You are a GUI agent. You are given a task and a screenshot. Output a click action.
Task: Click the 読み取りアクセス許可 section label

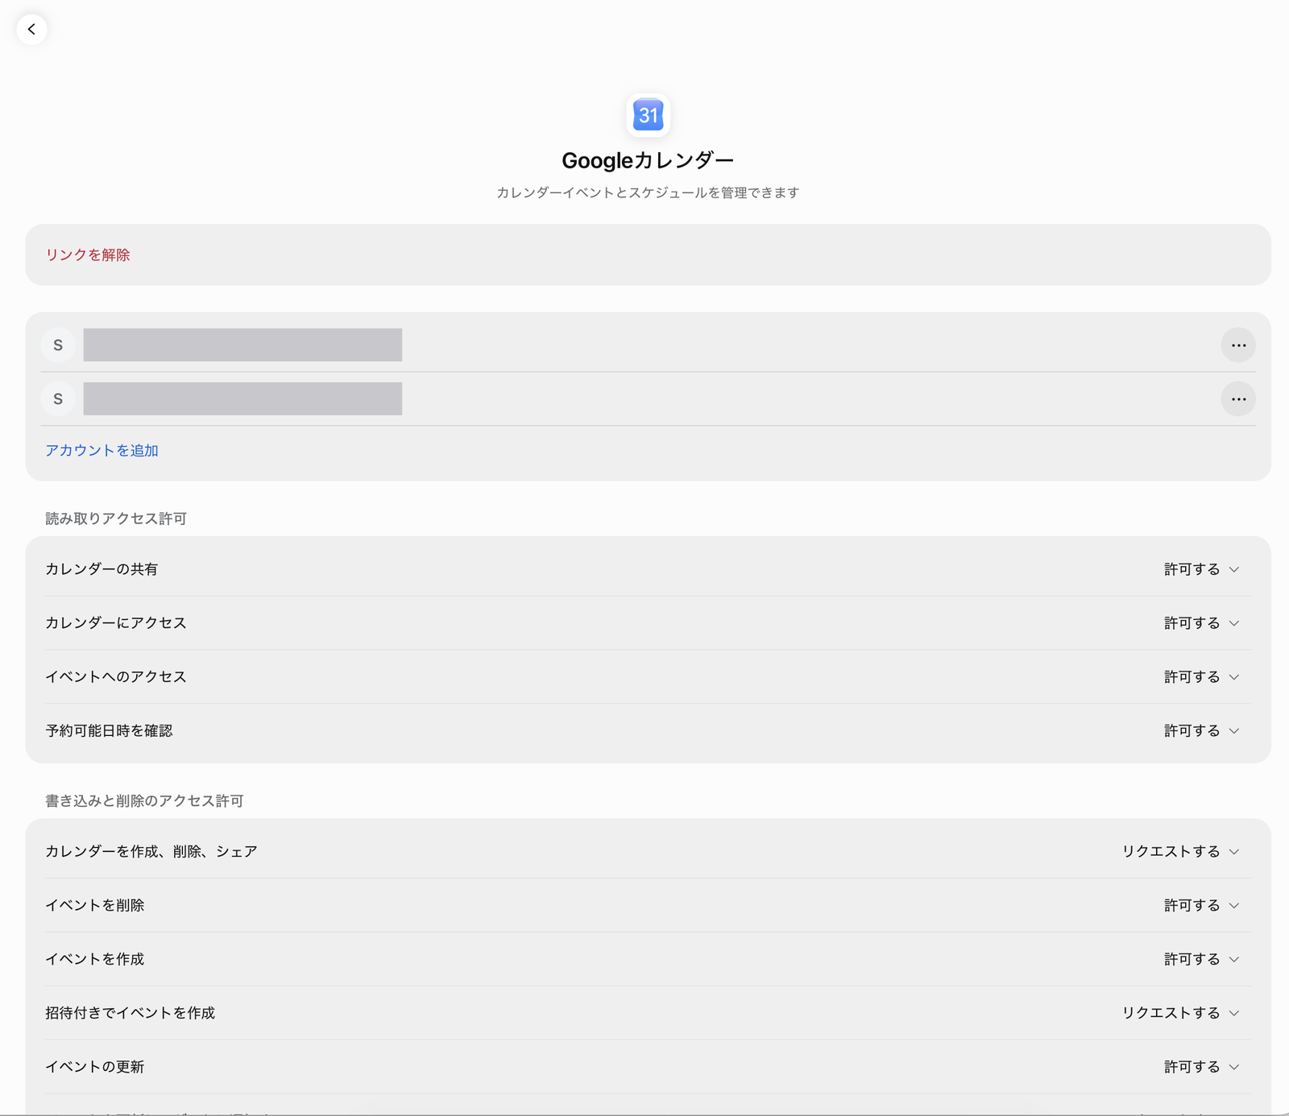116,519
